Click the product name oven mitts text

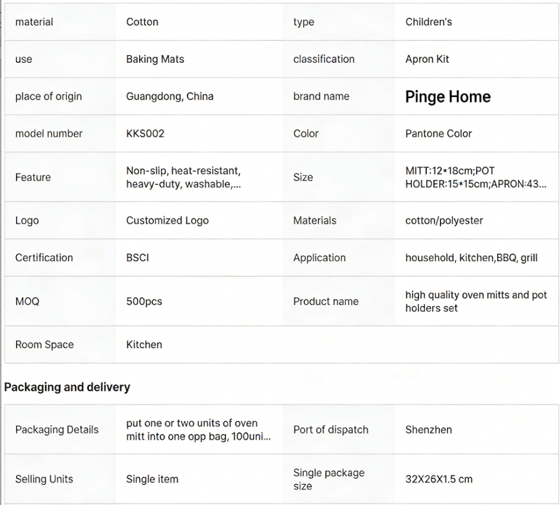[x=475, y=301]
